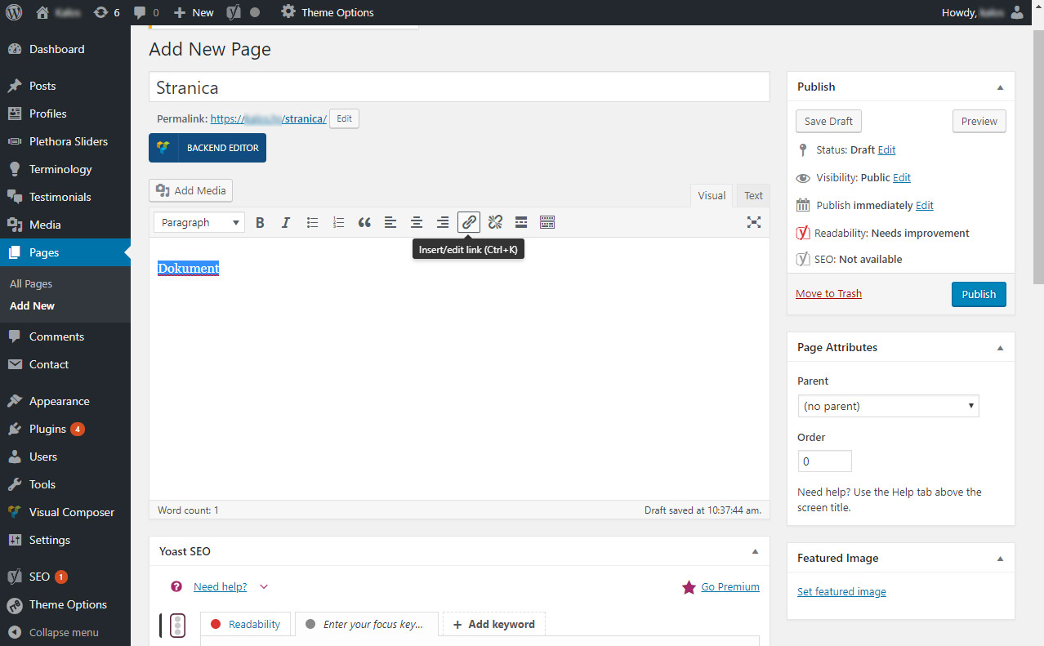The width and height of the screenshot is (1044, 646).
Task: Open the Readability tab in Yoast
Action: point(245,624)
